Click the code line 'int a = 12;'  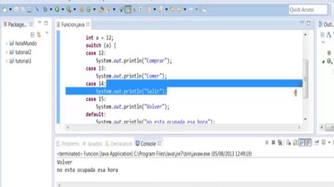[100, 38]
